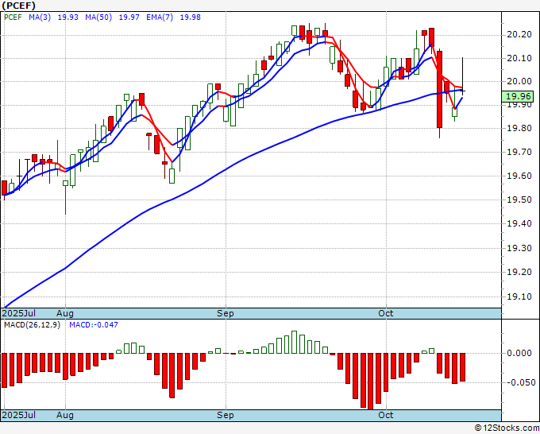Click the EMA(7) value 19.98

[191, 17]
